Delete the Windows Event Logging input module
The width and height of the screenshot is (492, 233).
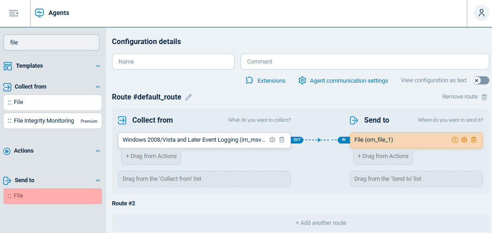tap(282, 140)
